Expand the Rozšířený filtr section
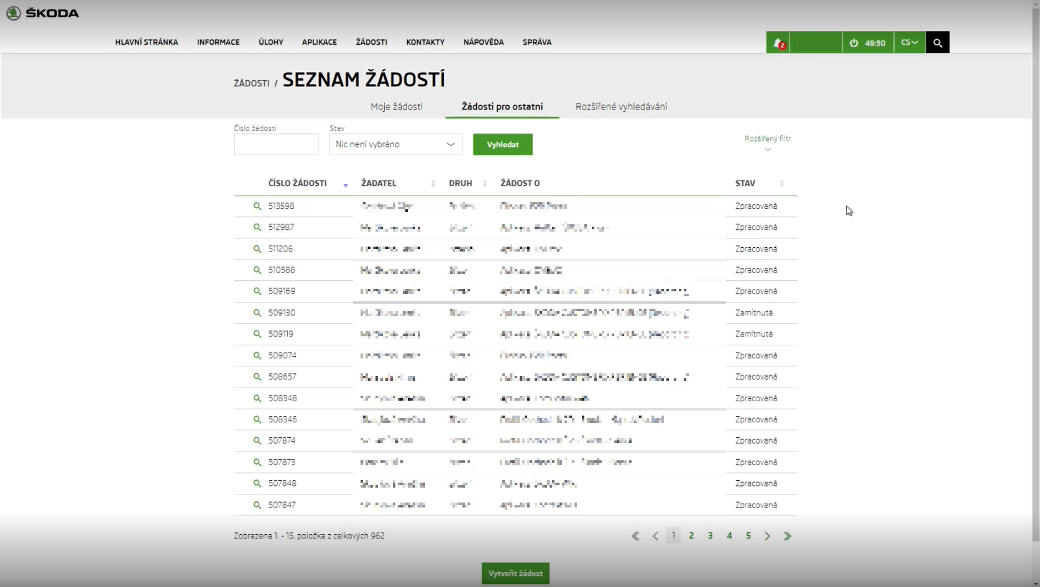Image resolution: width=1040 pixels, height=587 pixels. coord(767,142)
